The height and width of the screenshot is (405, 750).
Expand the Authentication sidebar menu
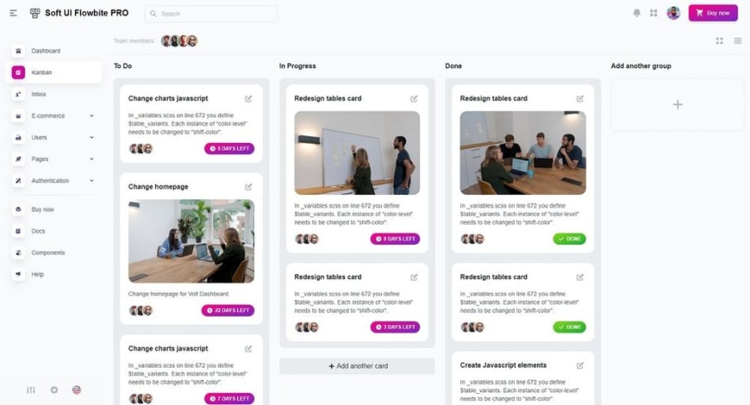[x=54, y=180]
